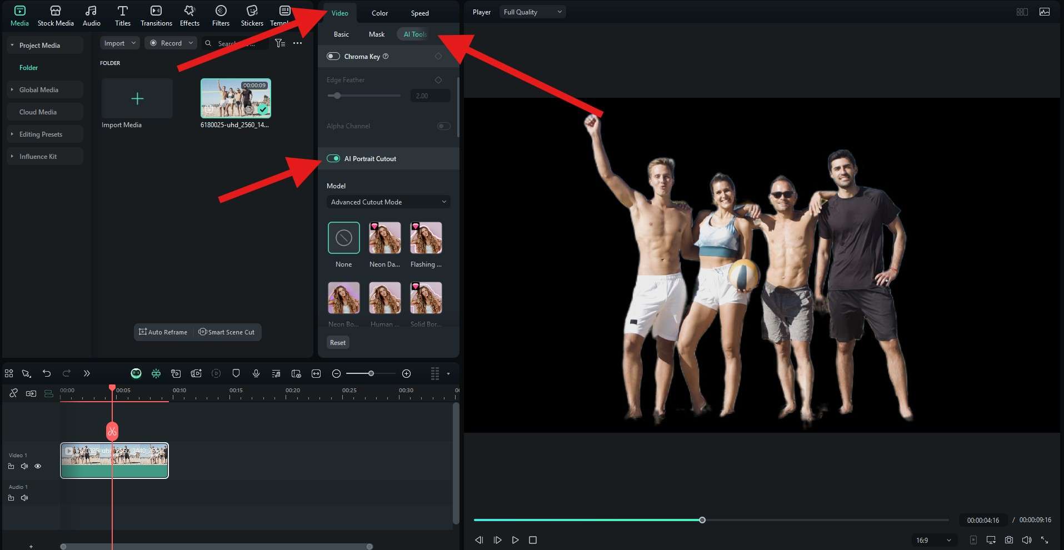Select the None portrait effect thumbnail
The width and height of the screenshot is (1064, 550).
click(x=343, y=238)
